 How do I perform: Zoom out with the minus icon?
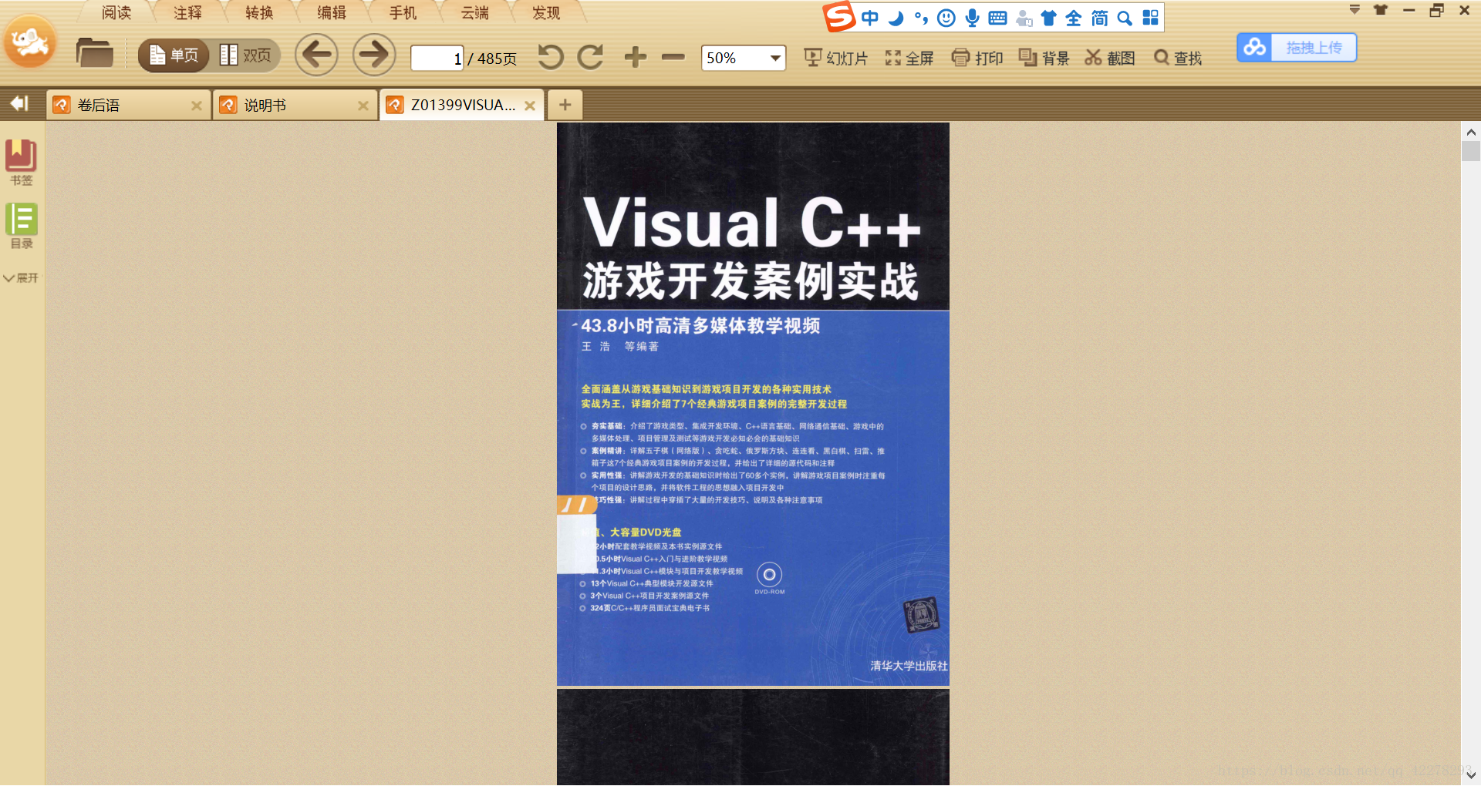coord(673,57)
